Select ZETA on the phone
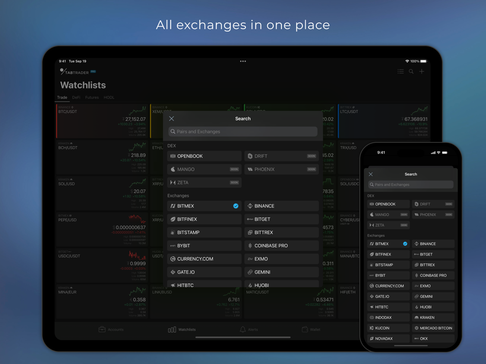The image size is (486, 364). (x=388, y=225)
